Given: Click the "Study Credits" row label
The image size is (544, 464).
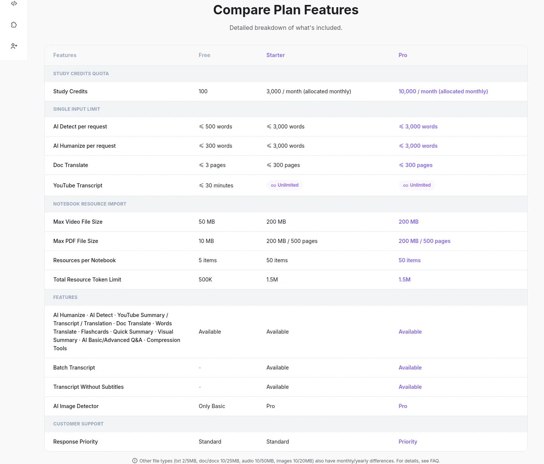Looking at the screenshot, I should pyautogui.click(x=70, y=91).
